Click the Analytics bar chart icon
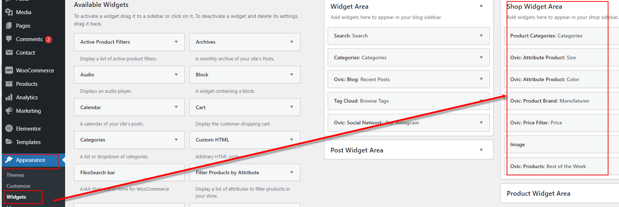The width and height of the screenshot is (619, 207). 9,97
